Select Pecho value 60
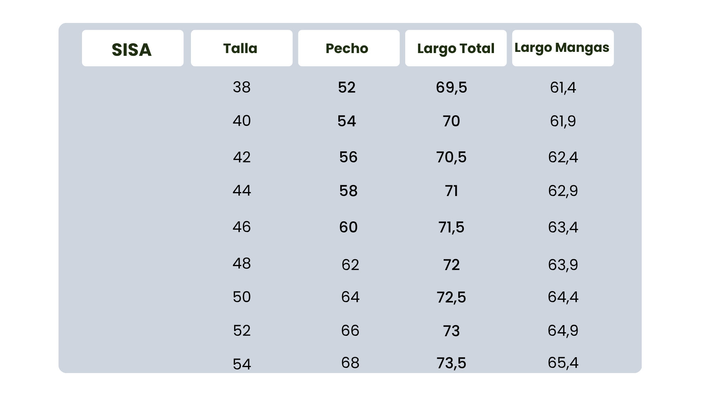 [x=348, y=227]
